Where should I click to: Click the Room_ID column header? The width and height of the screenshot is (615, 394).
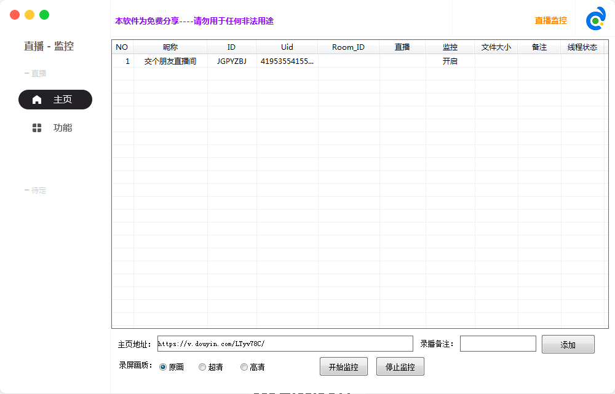click(348, 47)
